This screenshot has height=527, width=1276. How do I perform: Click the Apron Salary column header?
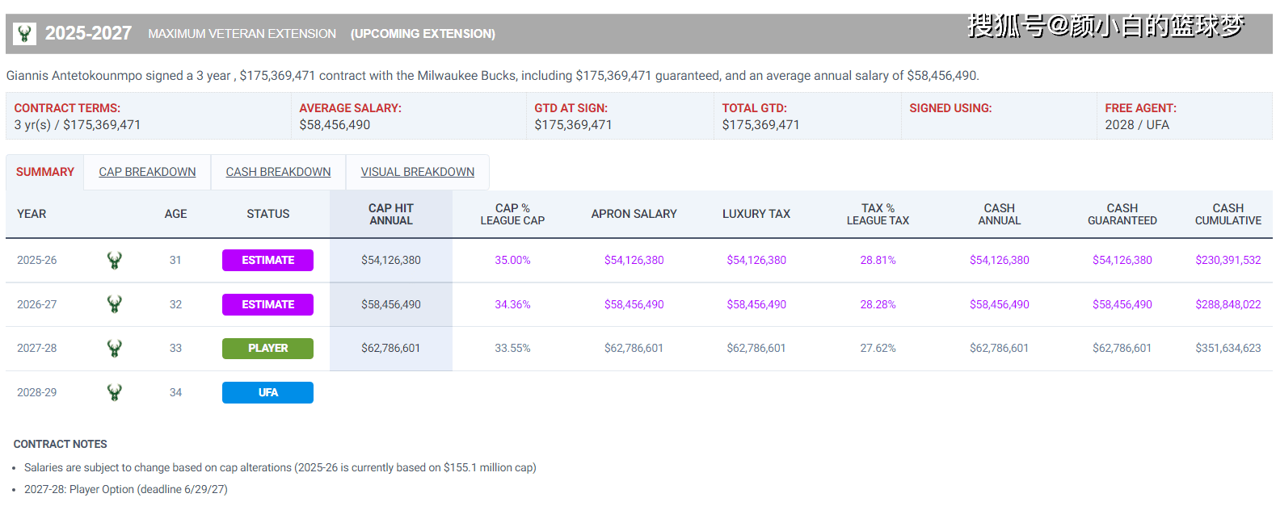pos(634,214)
